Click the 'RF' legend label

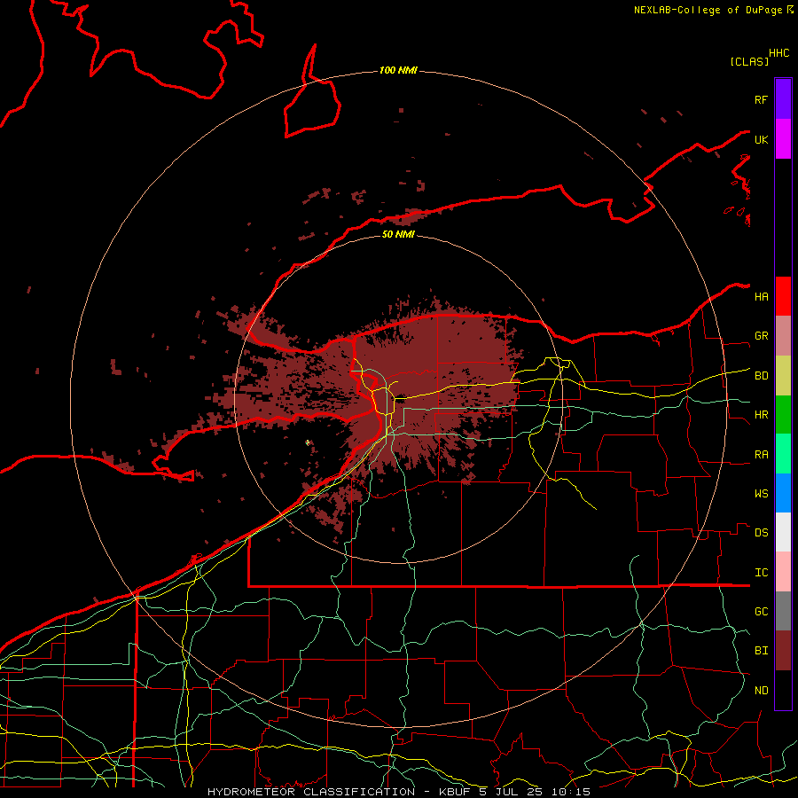point(761,99)
